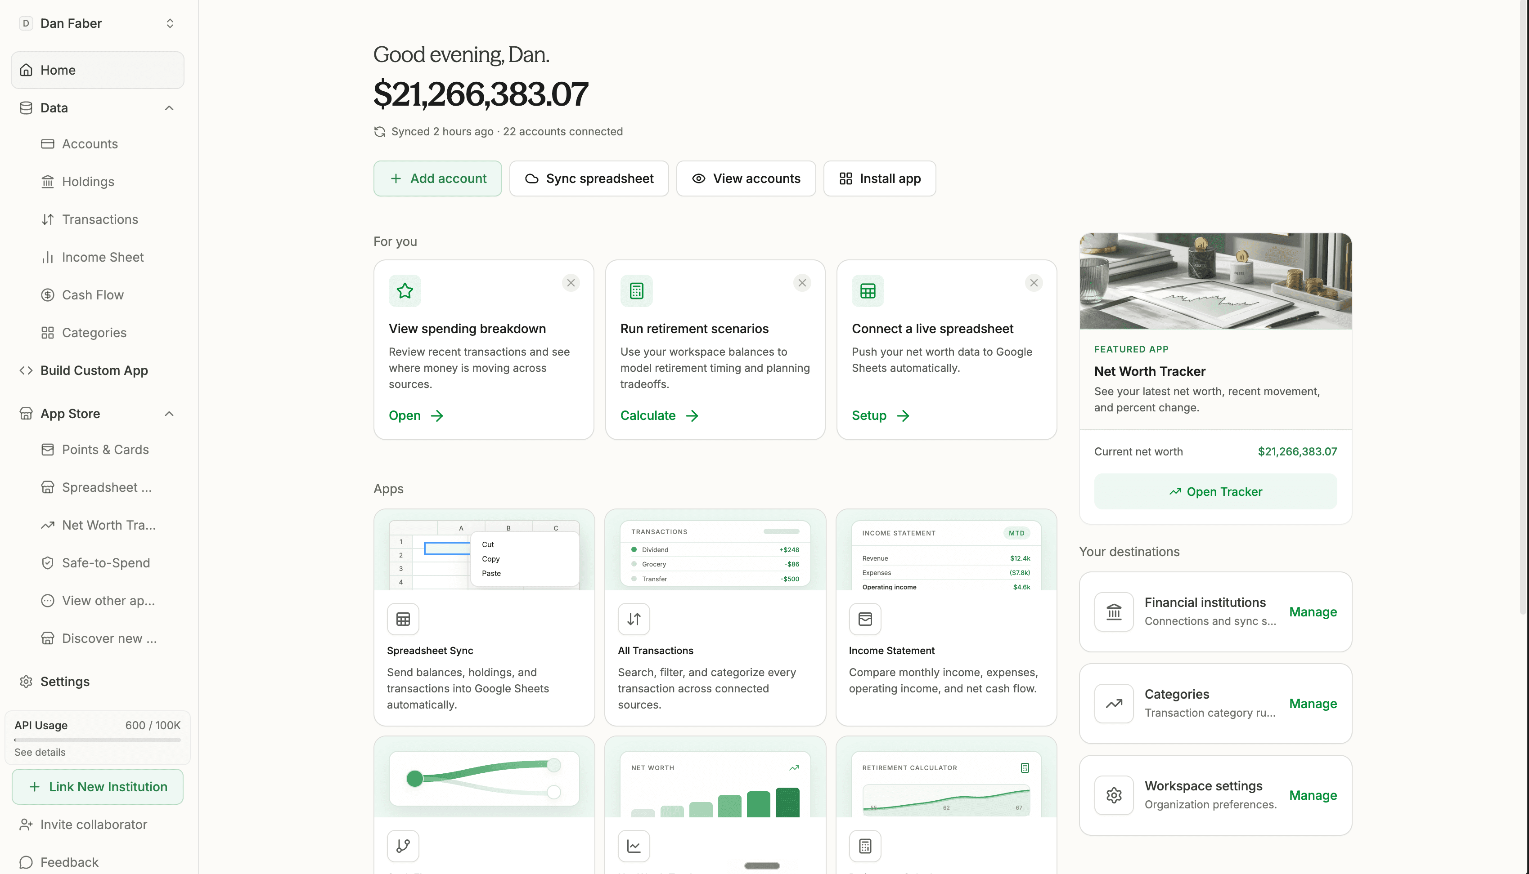Manage Financial institutions destination
The width and height of the screenshot is (1529, 874).
tap(1313, 612)
